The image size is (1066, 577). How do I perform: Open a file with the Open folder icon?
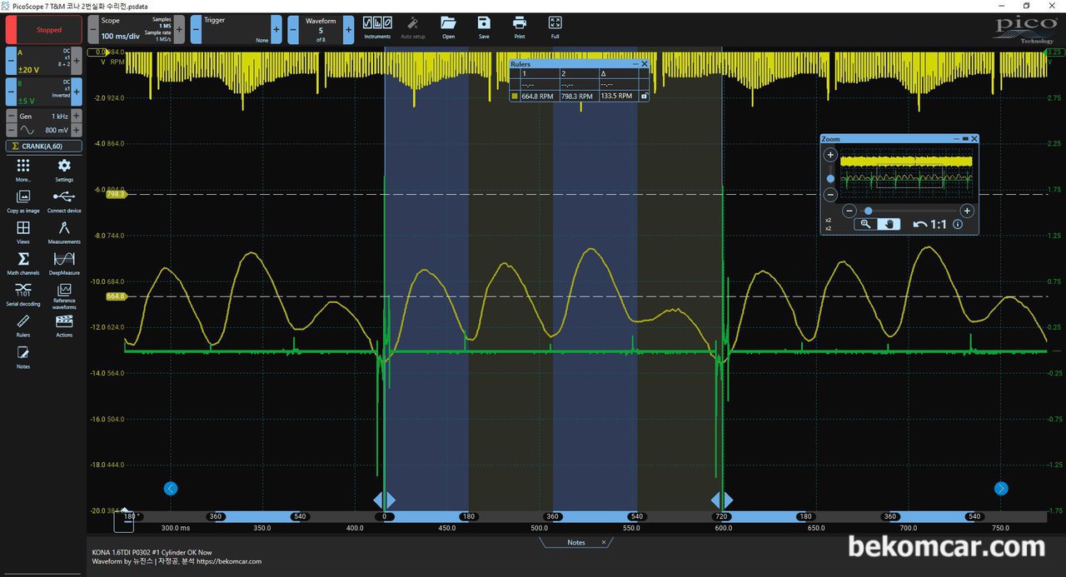(x=448, y=27)
